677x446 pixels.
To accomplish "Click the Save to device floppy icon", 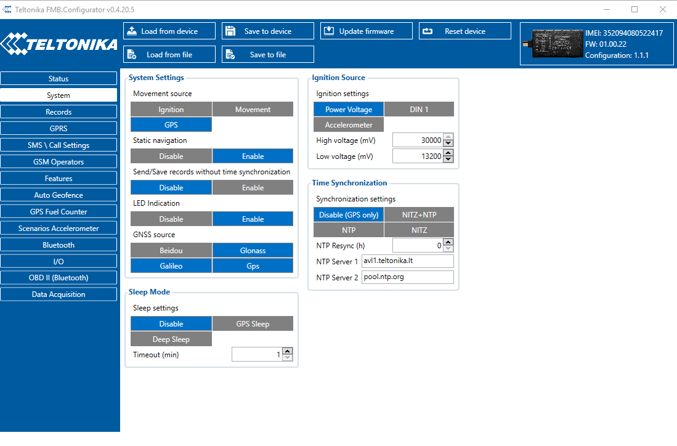I will pyautogui.click(x=230, y=31).
